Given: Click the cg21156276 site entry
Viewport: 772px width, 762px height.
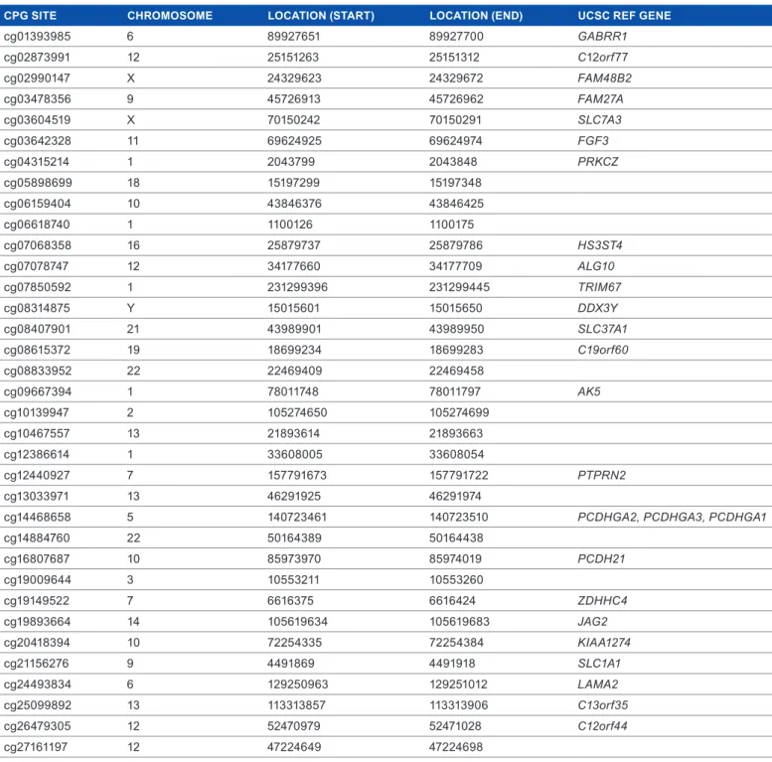Looking at the screenshot, I should point(37,664).
